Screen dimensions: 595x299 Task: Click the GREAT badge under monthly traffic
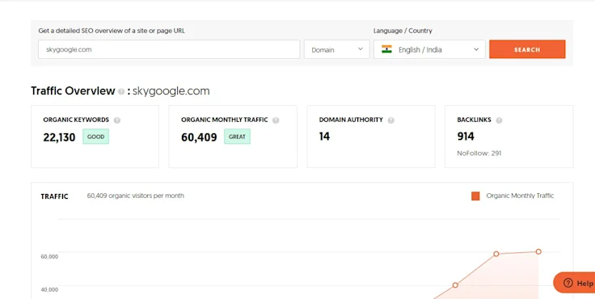click(237, 137)
